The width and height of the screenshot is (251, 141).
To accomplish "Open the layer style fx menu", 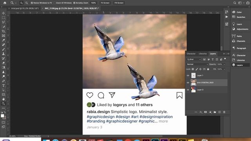I will [x=201, y=112].
